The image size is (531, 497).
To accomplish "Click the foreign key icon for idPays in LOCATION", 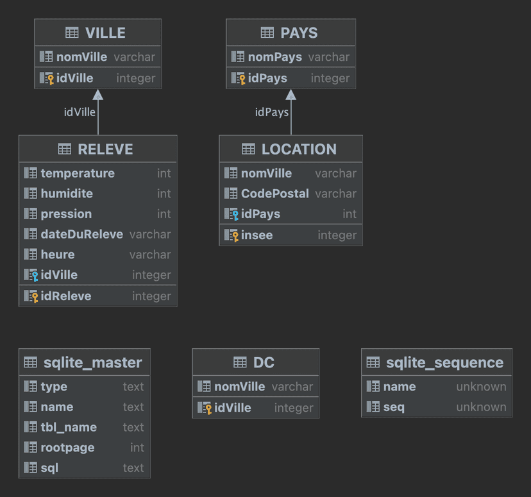I will [x=231, y=214].
